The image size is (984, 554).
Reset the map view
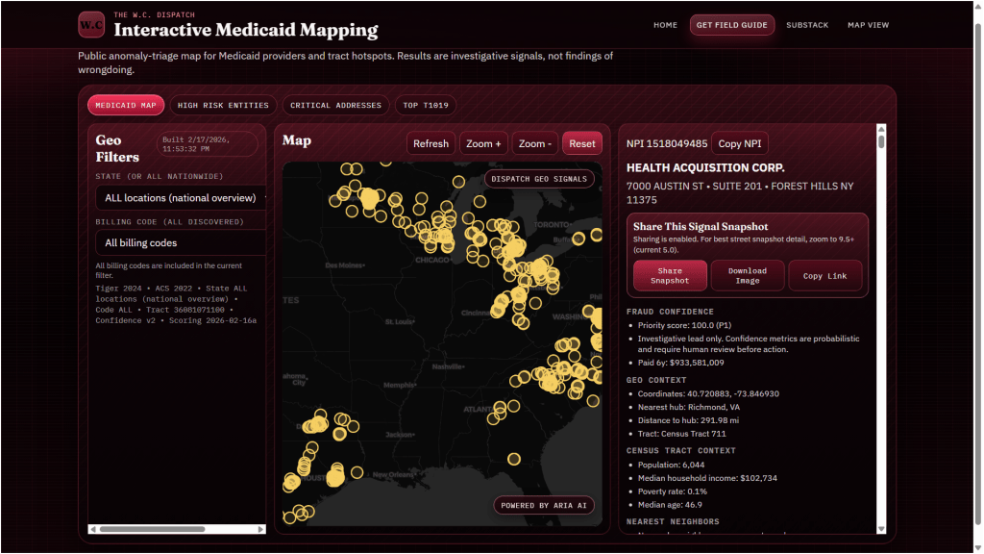pyautogui.click(x=582, y=143)
